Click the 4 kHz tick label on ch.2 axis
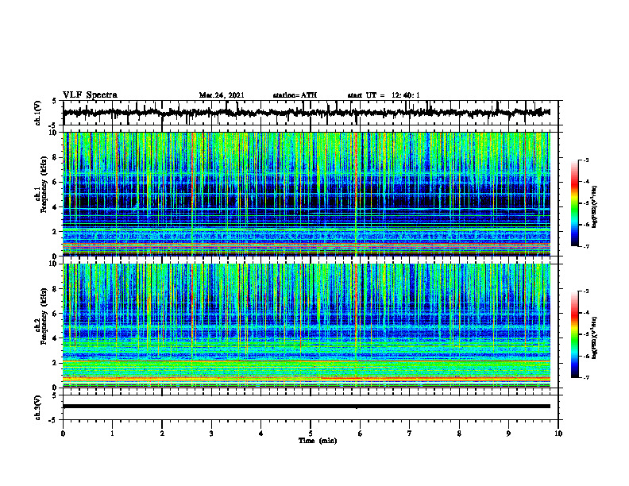629x486 pixels. (55, 338)
